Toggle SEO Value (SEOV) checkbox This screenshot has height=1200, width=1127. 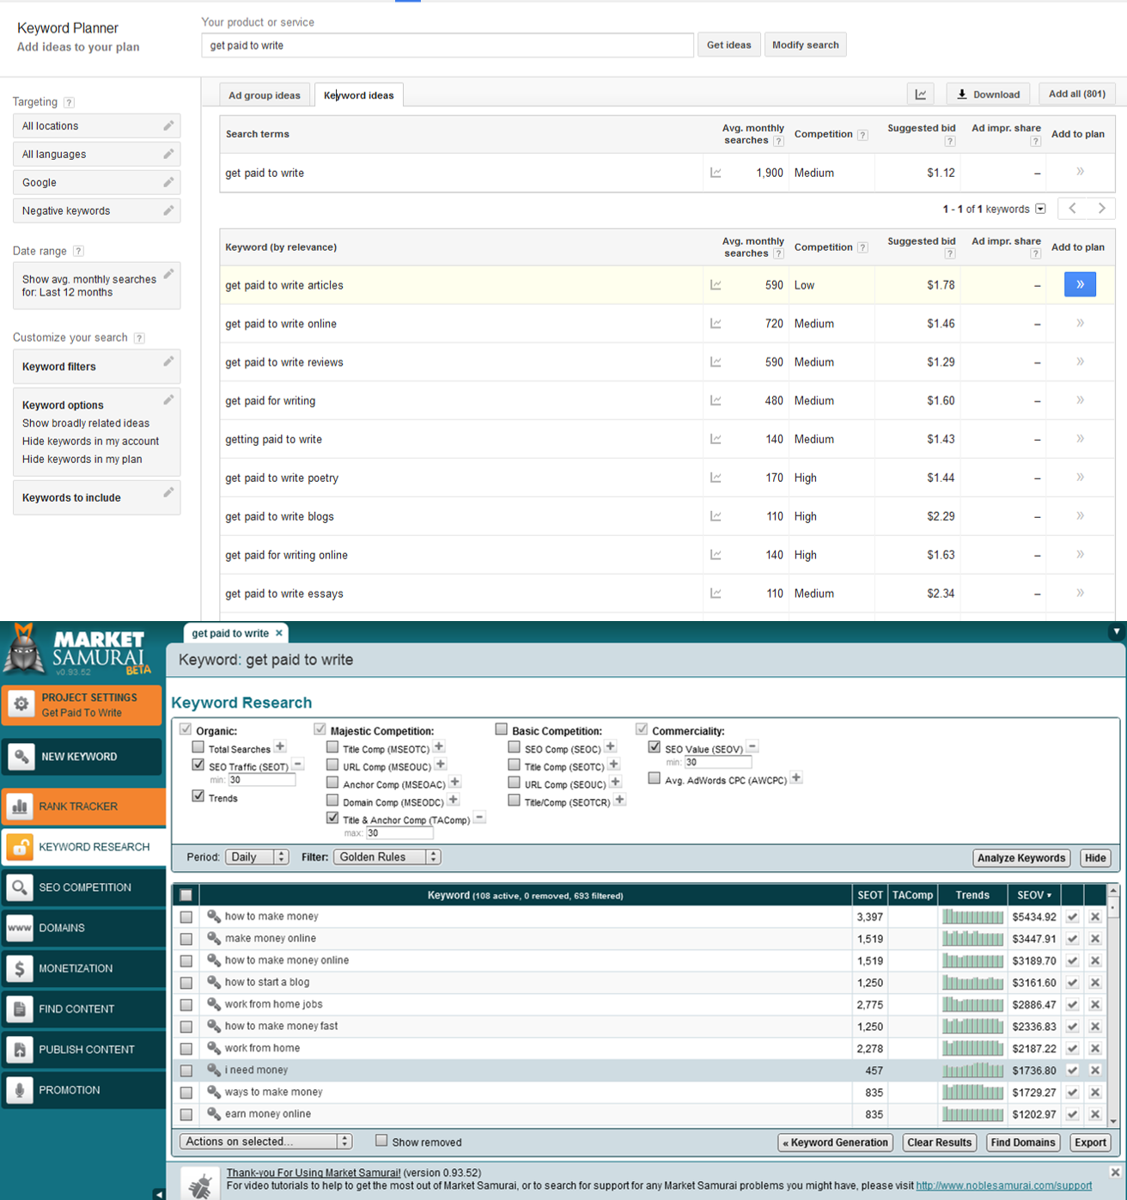(655, 747)
